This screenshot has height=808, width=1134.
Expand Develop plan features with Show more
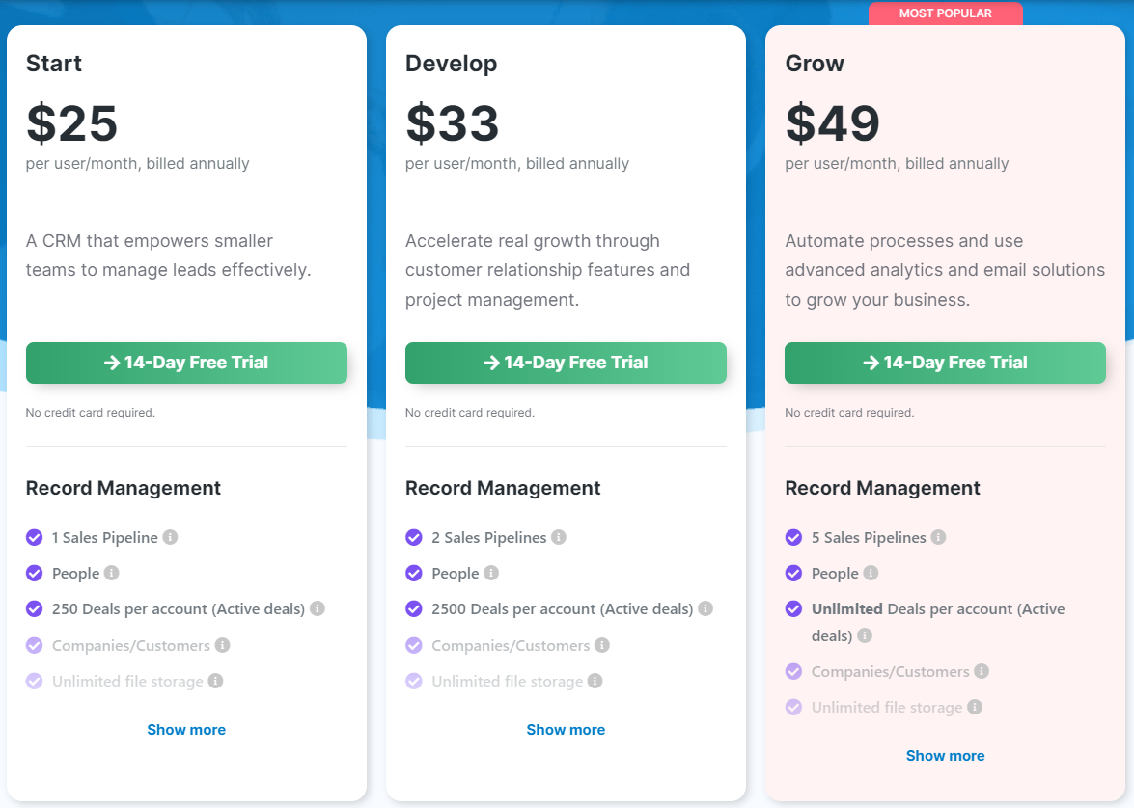coord(566,730)
